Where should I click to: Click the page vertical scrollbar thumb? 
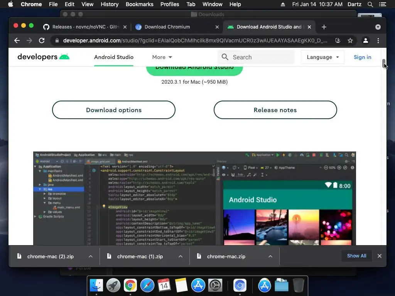[x=384, y=64]
